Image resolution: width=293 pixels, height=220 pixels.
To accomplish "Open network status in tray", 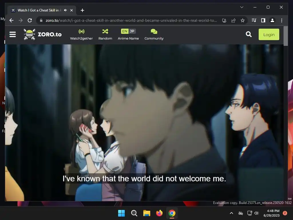I will pyautogui.click(x=250, y=213).
